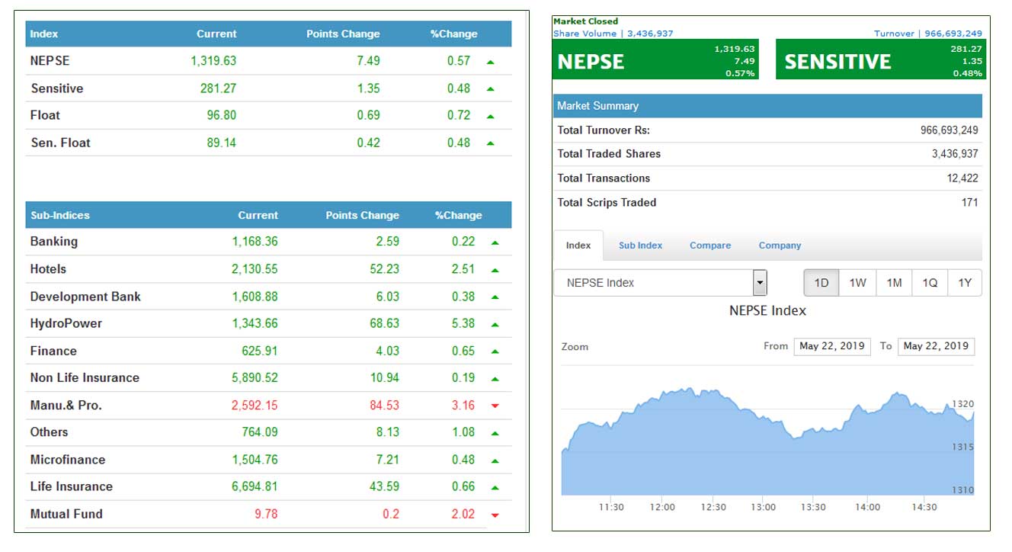The image size is (1012, 552).
Task: Click the To date field May 22, 2019
Action: pyautogui.click(x=936, y=346)
